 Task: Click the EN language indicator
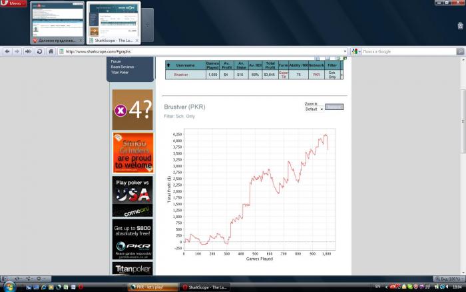377,287
